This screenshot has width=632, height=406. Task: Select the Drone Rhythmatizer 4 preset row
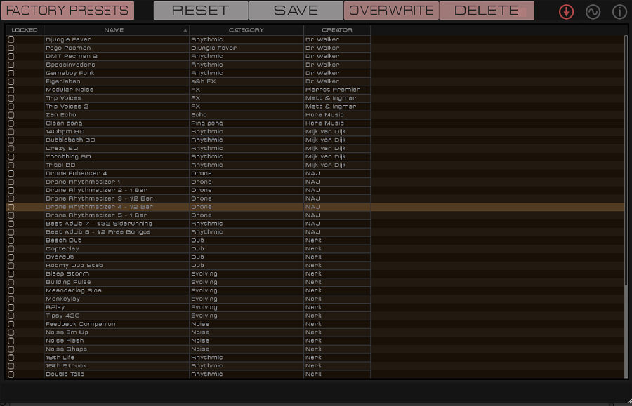99,207
